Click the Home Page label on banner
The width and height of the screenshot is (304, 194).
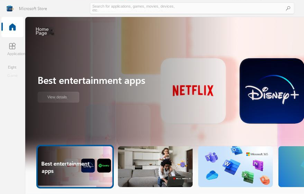pos(42,31)
